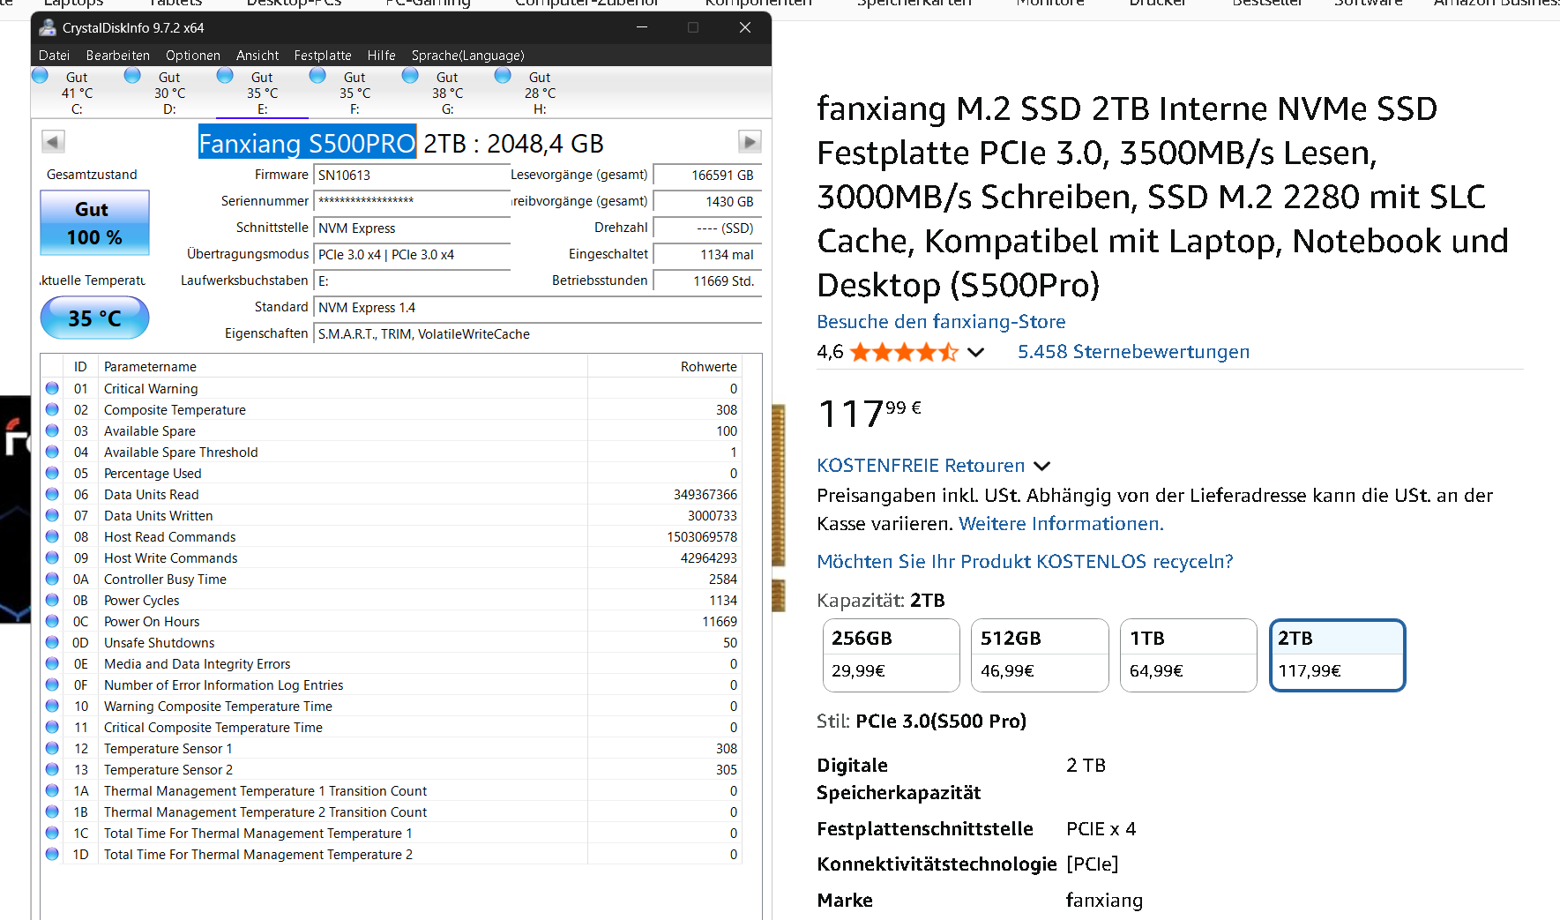Click the Eingeschaltet value 1134 mal
The width and height of the screenshot is (1560, 920).
click(707, 255)
